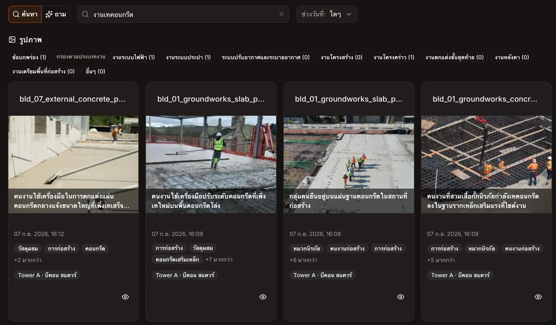This screenshot has width=556, height=325.
Task: Toggle the งานระบบประปา (1) filter chip
Action: click(188, 57)
